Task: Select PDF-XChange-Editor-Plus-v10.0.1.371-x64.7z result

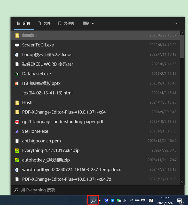Action: 96,179
